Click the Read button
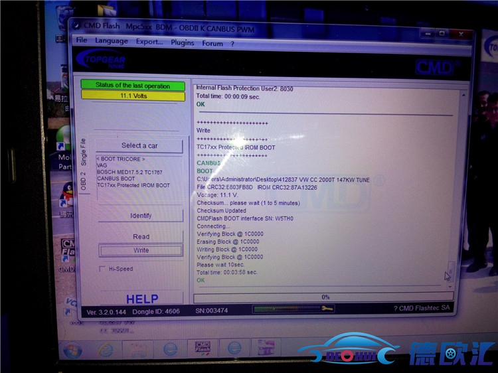 click(141, 236)
